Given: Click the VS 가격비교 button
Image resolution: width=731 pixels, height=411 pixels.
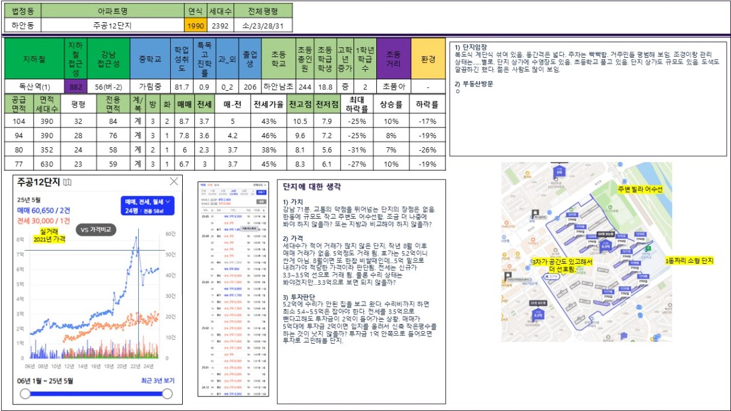Looking at the screenshot, I should (96, 230).
